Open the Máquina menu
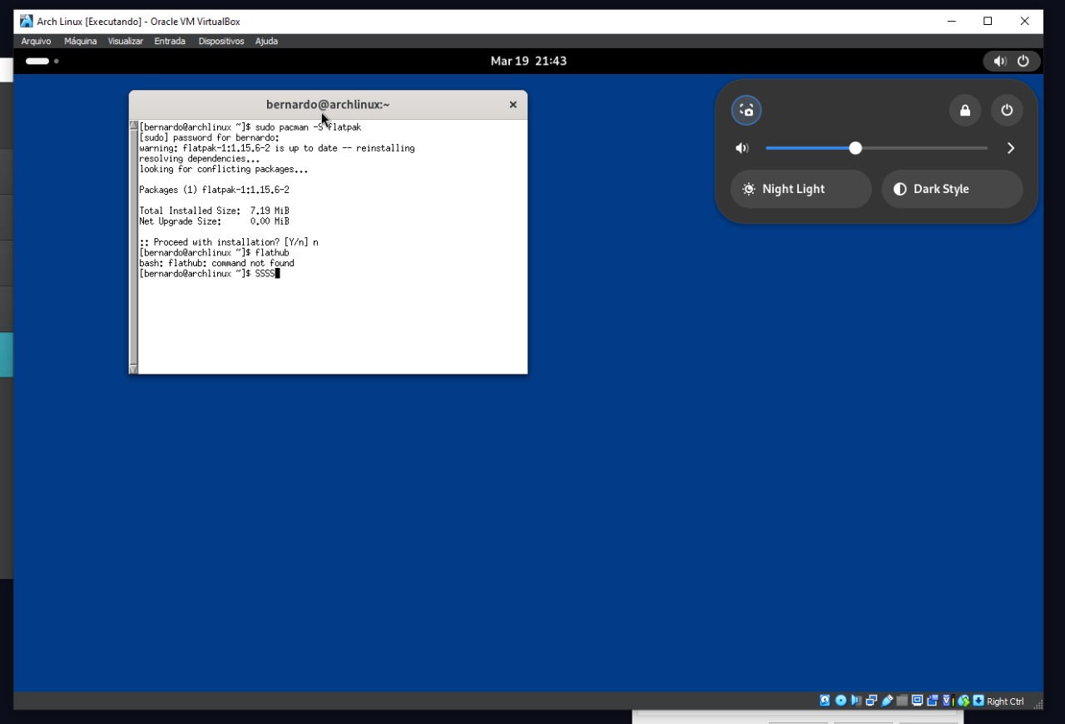This screenshot has width=1065, height=724. click(80, 41)
